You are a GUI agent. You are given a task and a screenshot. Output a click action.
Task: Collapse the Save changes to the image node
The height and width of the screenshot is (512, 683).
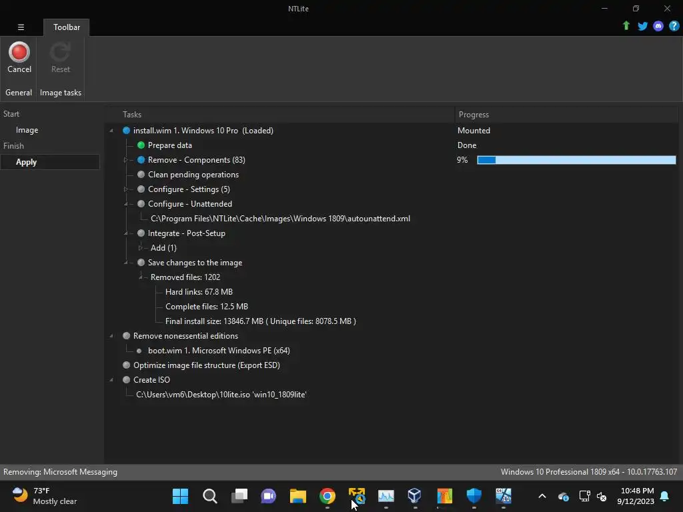[x=126, y=263]
